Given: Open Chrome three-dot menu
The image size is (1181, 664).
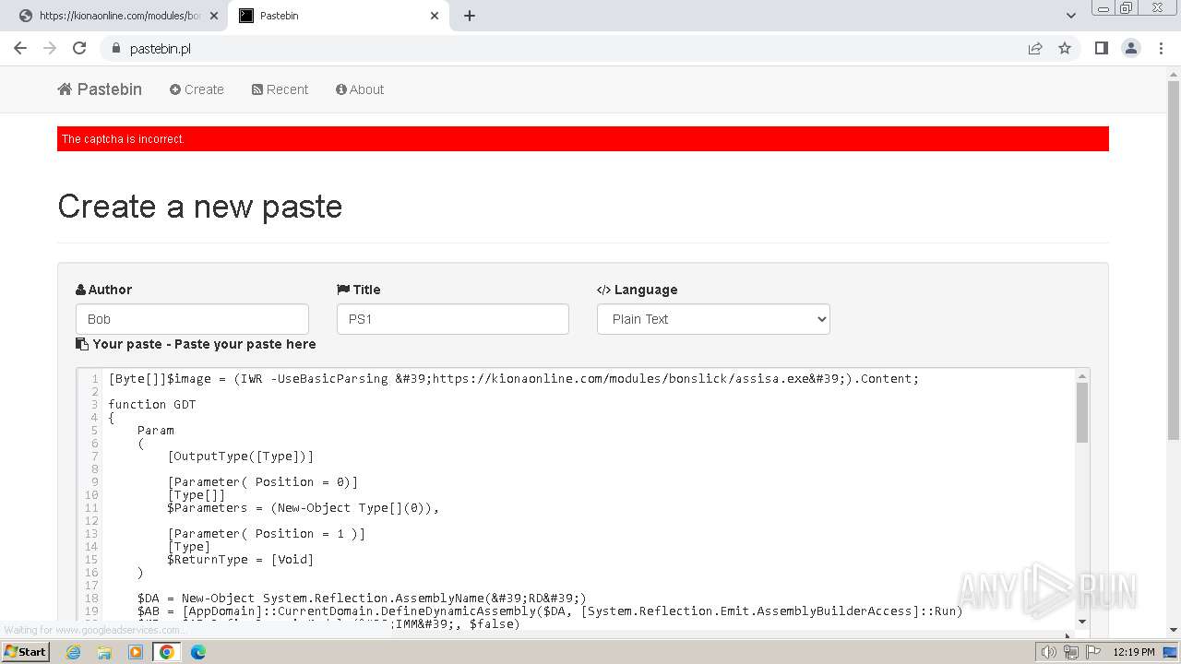Looking at the screenshot, I should pyautogui.click(x=1161, y=48).
